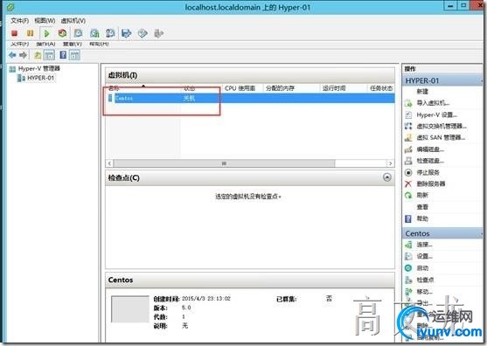487x346 pixels.
Task: Click 帮助 in the HYPER-01 actions
Action: (x=422, y=218)
